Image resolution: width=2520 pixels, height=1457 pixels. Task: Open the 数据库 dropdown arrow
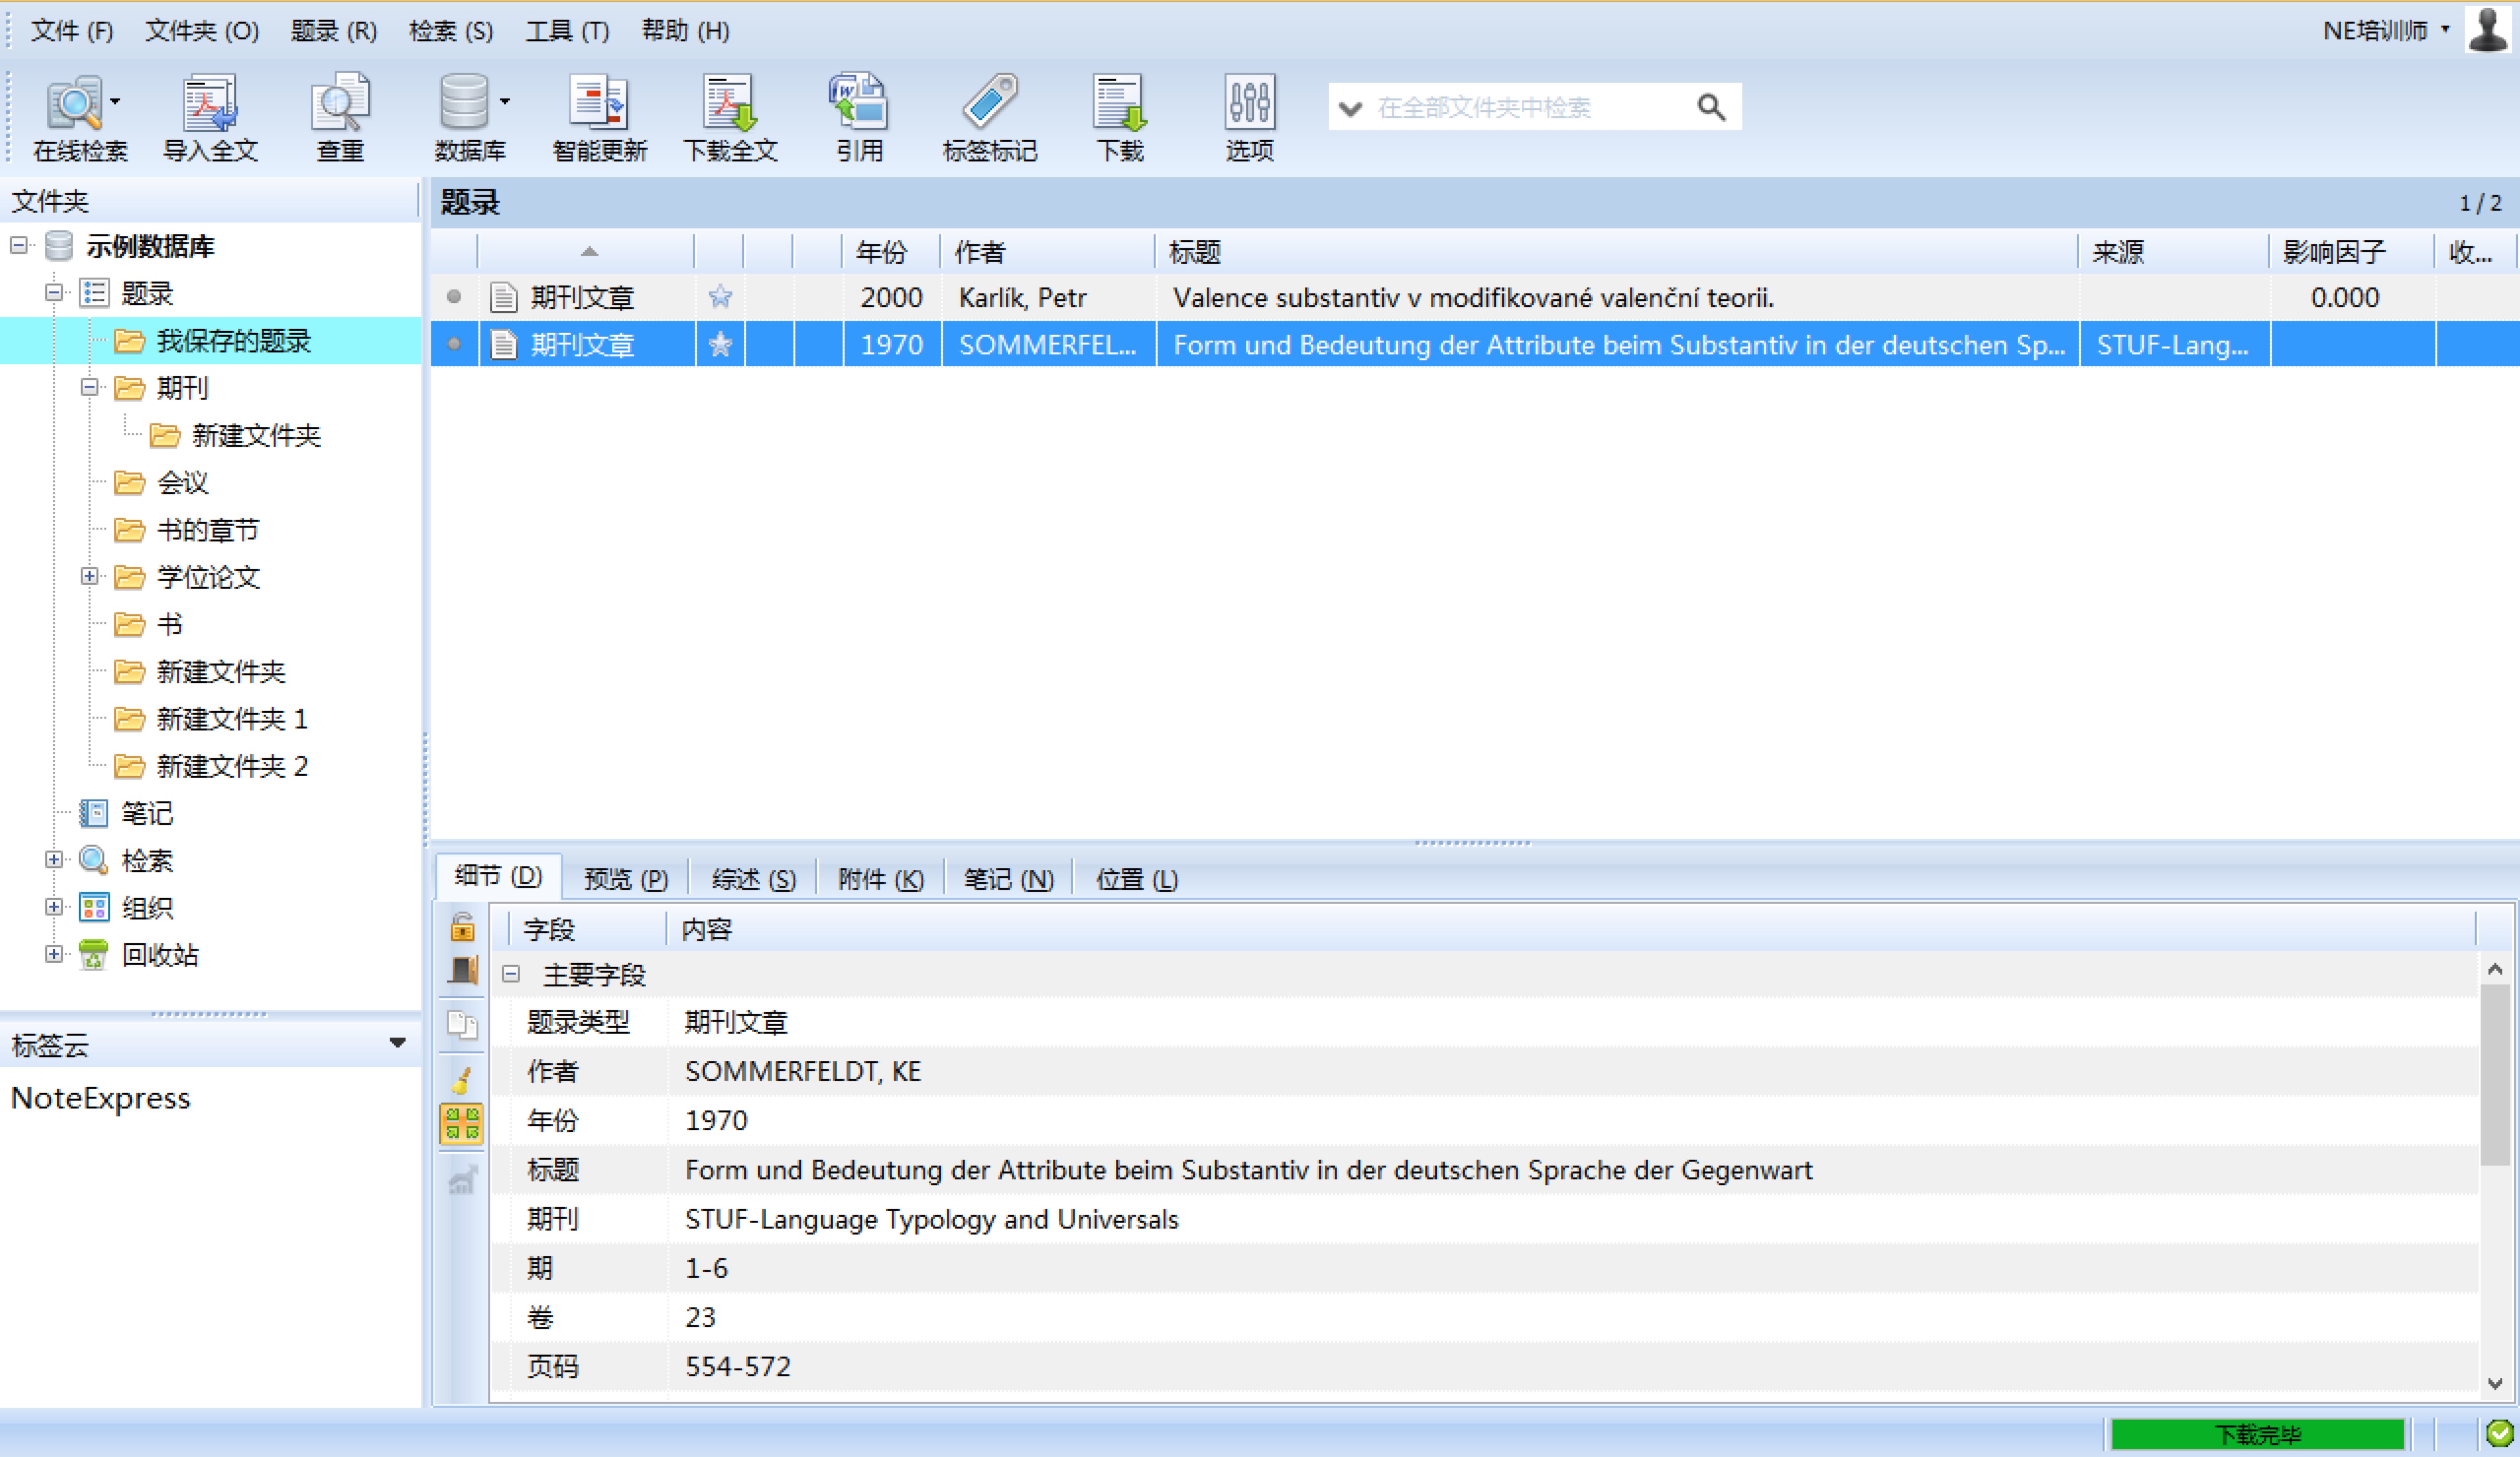pos(505,101)
